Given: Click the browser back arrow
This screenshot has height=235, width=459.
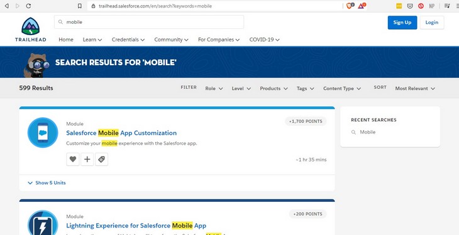Looking at the screenshot, I should click(6, 6).
